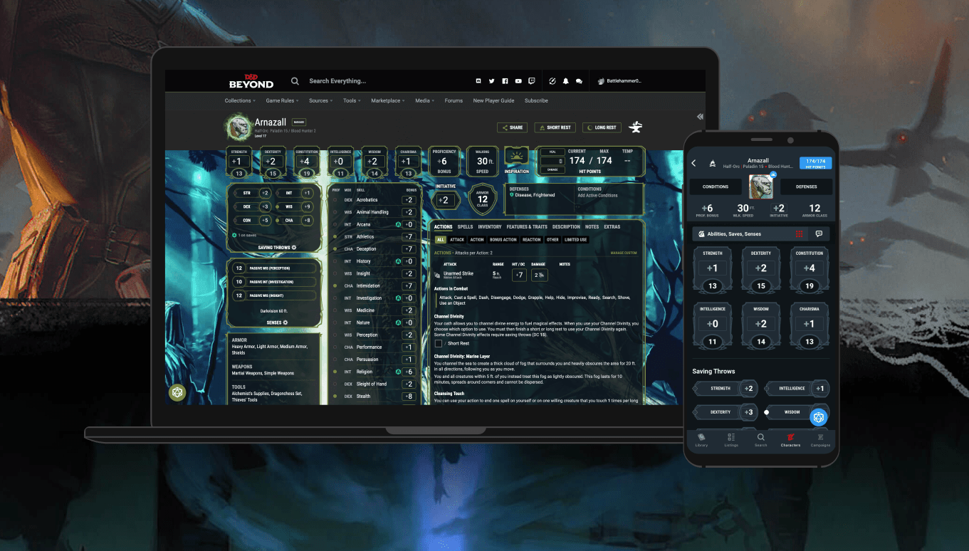Screen dimensions: 969x551
Task: Tap the Library tab on phone
Action: pyautogui.click(x=702, y=440)
